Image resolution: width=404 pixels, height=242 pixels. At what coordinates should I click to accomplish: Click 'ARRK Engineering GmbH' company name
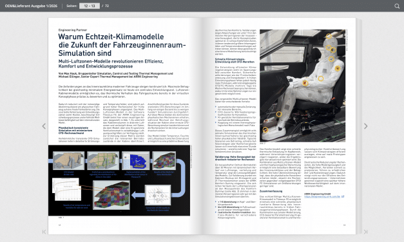pyautogui.click(x=317, y=194)
